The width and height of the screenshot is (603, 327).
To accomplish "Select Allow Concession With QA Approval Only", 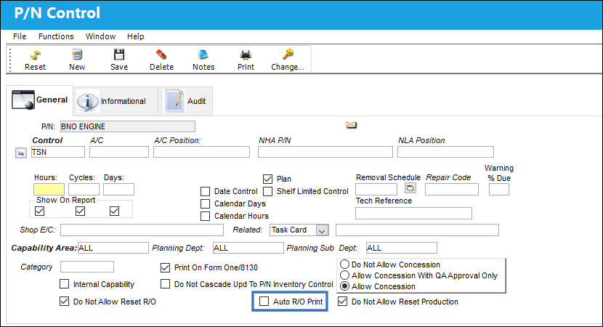I will click(x=344, y=275).
